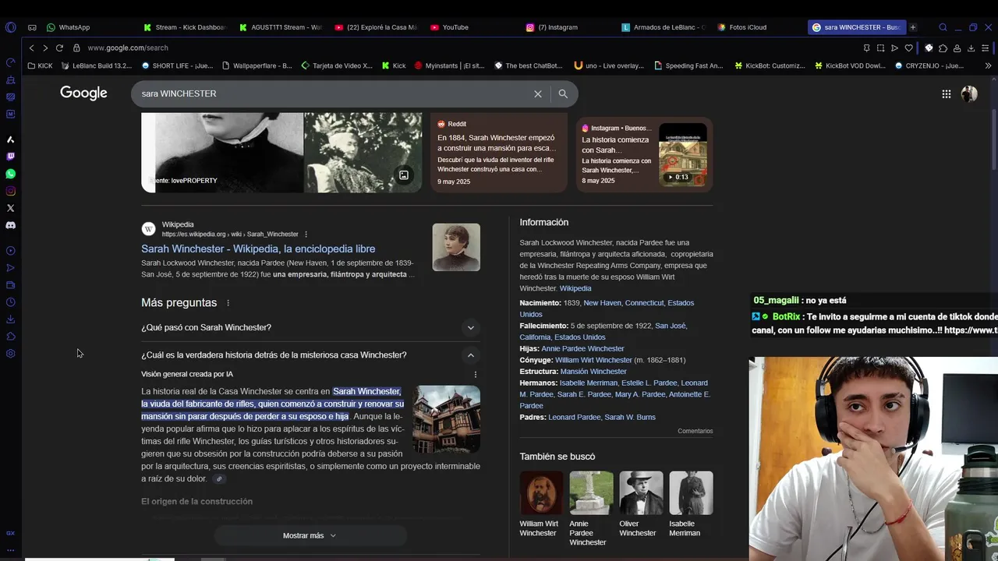This screenshot has width=998, height=561.
Task: Open the Opera main menu logo
Action: point(10,27)
